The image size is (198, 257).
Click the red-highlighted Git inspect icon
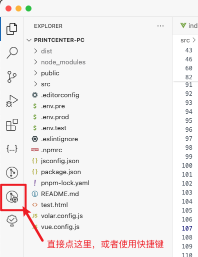12,197
